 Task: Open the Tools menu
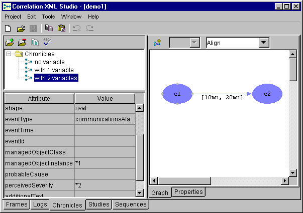pyautogui.click(x=48, y=17)
